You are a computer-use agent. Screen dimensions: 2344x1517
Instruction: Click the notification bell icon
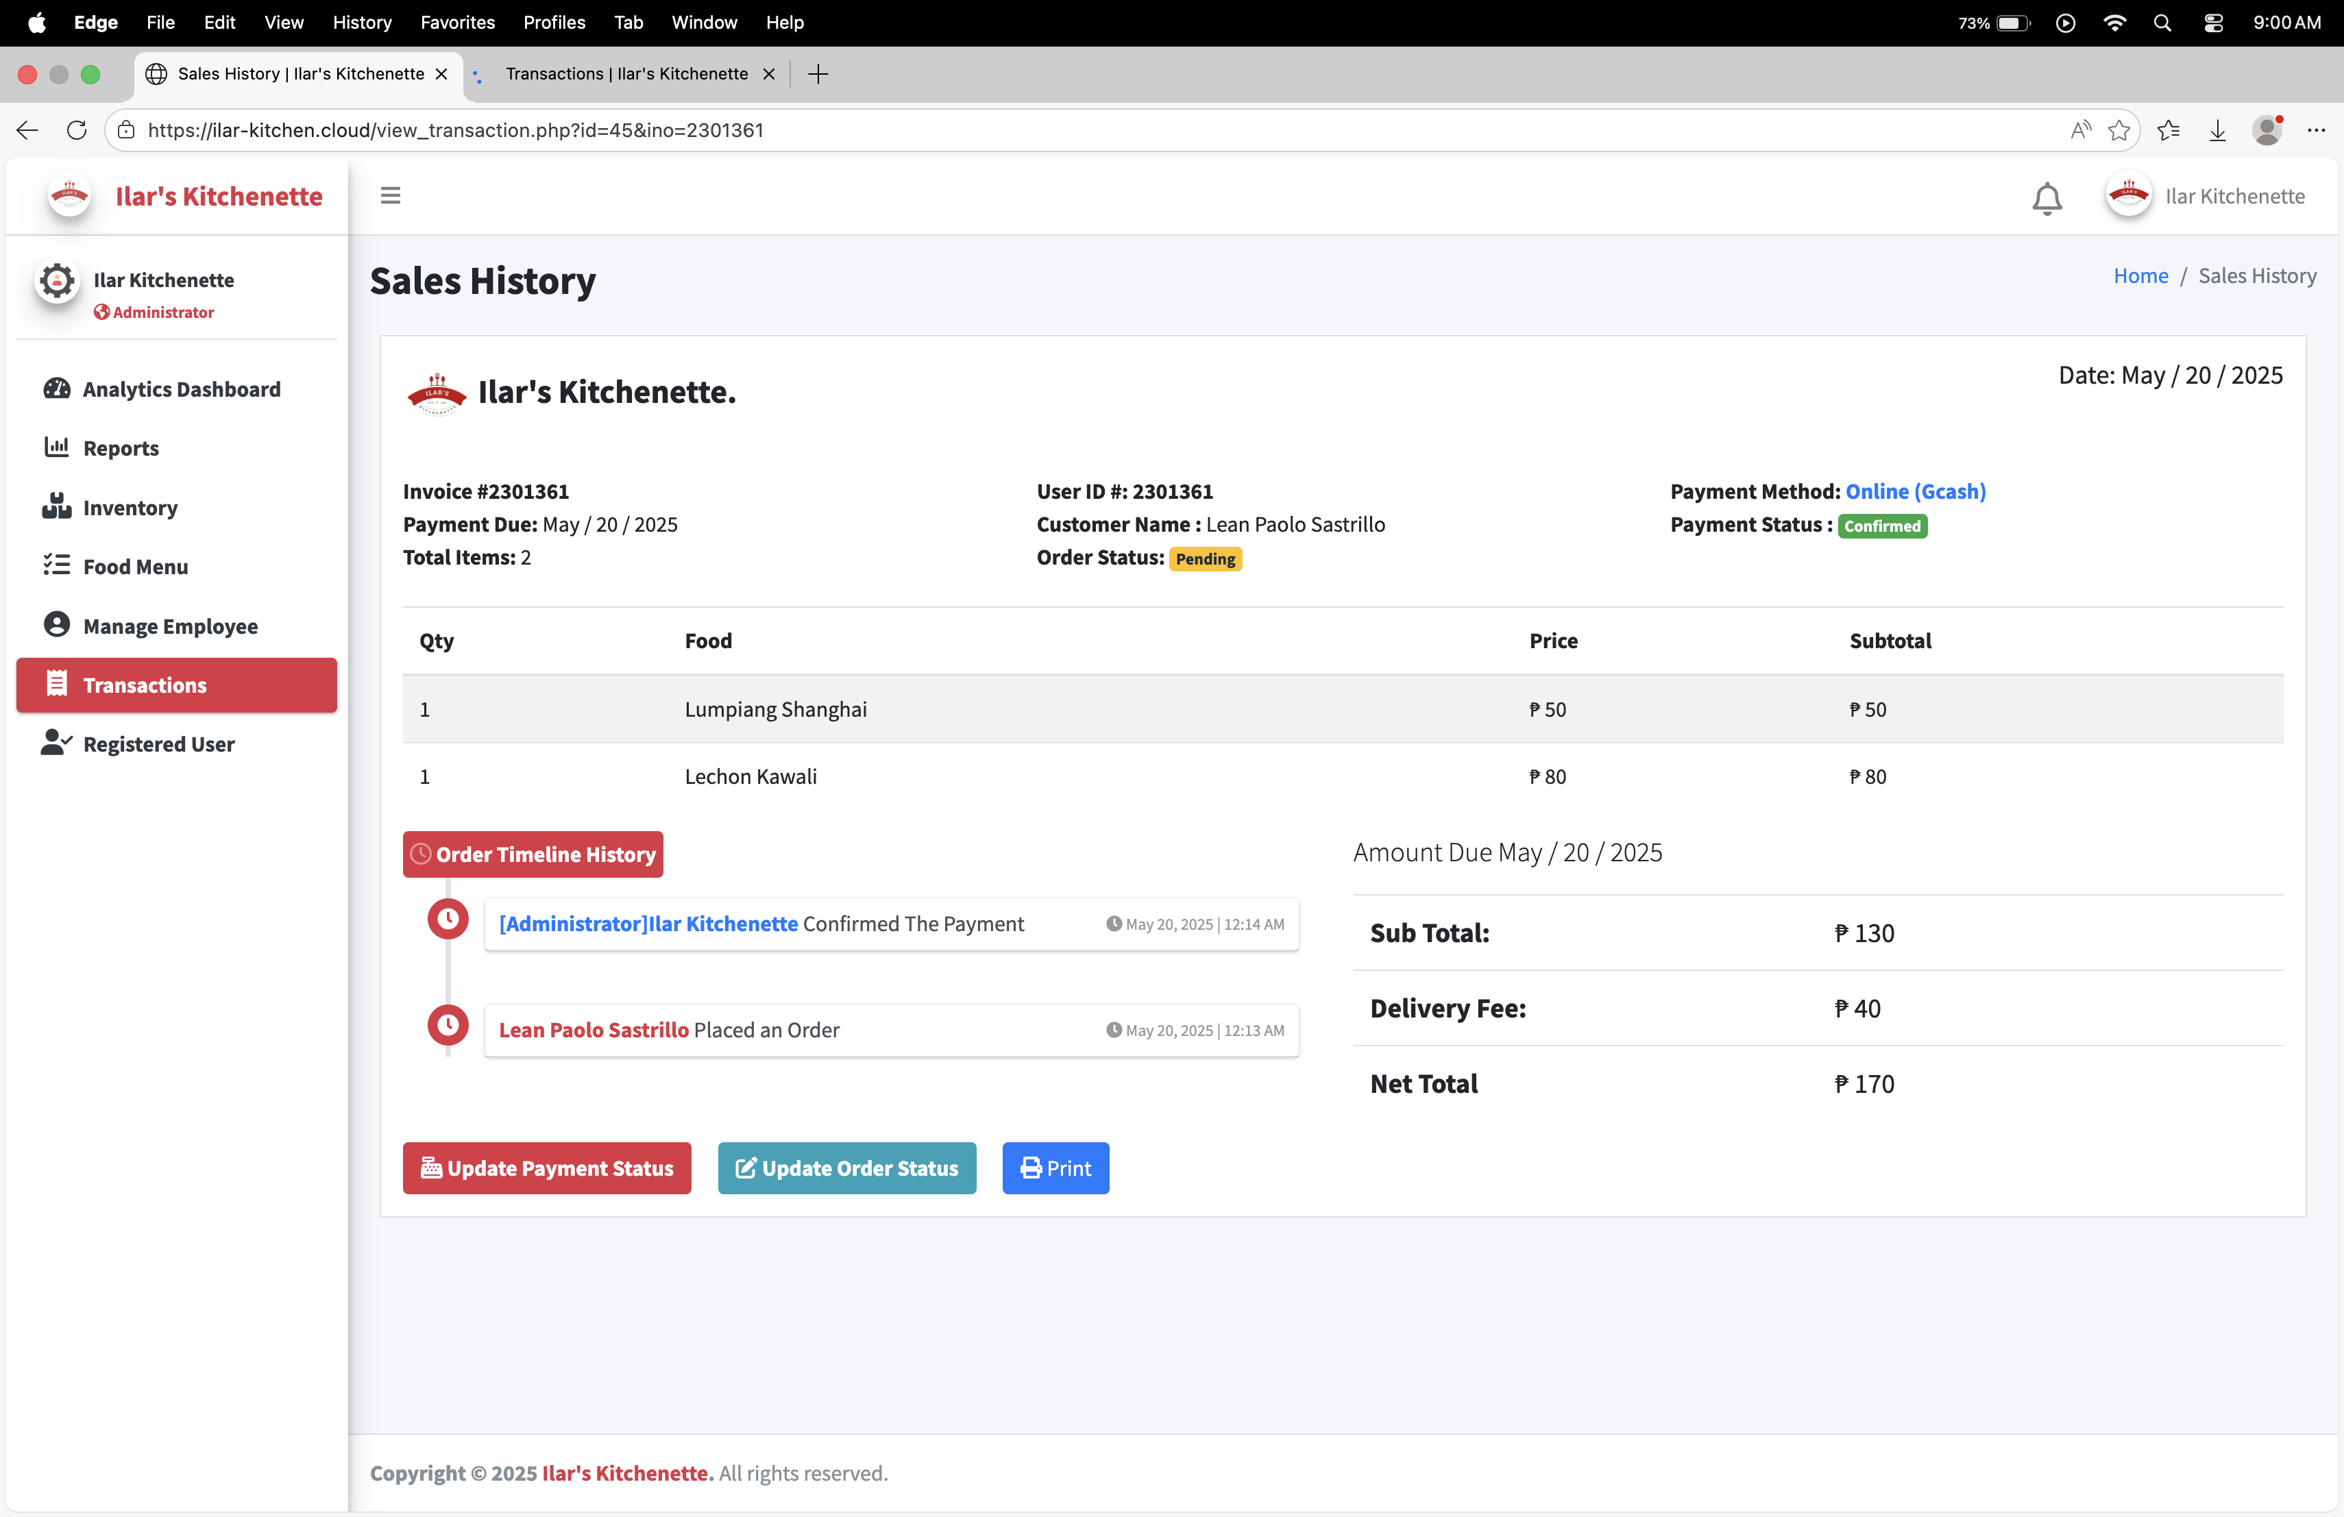pos(2047,198)
